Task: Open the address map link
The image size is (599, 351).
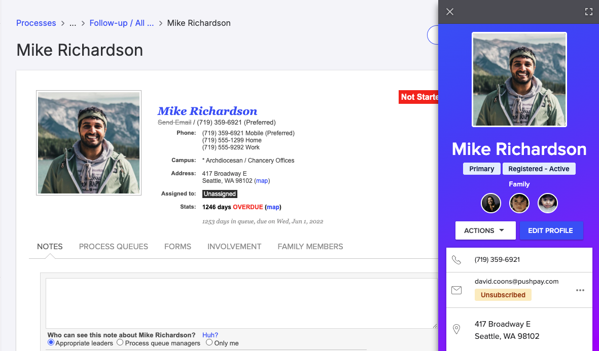Action: [262, 181]
